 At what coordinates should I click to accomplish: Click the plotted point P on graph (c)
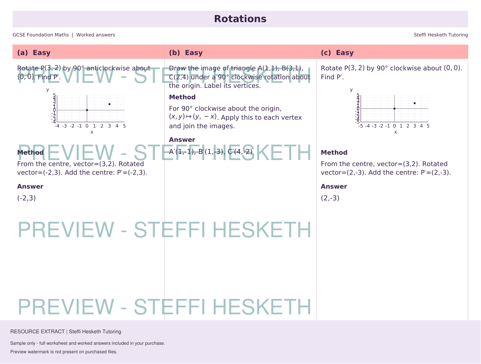tap(415, 103)
